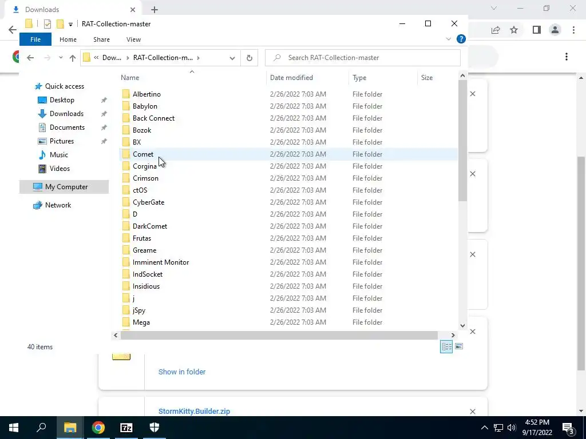Viewport: 586px width, 439px height.
Task: Open the File menu tab
Action: point(35,39)
